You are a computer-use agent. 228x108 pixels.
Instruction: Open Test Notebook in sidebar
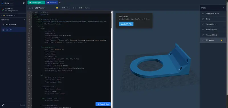(13, 24)
